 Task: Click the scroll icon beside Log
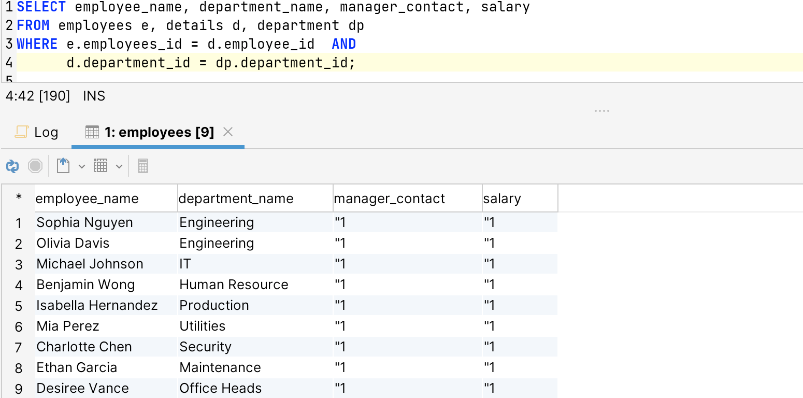(21, 132)
